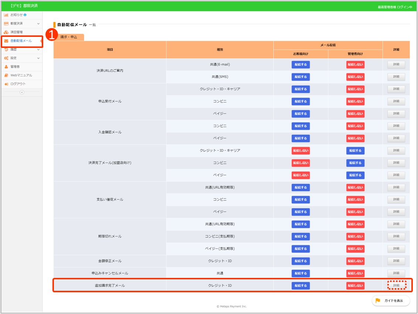
Task: Open 詳細 for 追加請求完了メール row
Action: [396, 285]
